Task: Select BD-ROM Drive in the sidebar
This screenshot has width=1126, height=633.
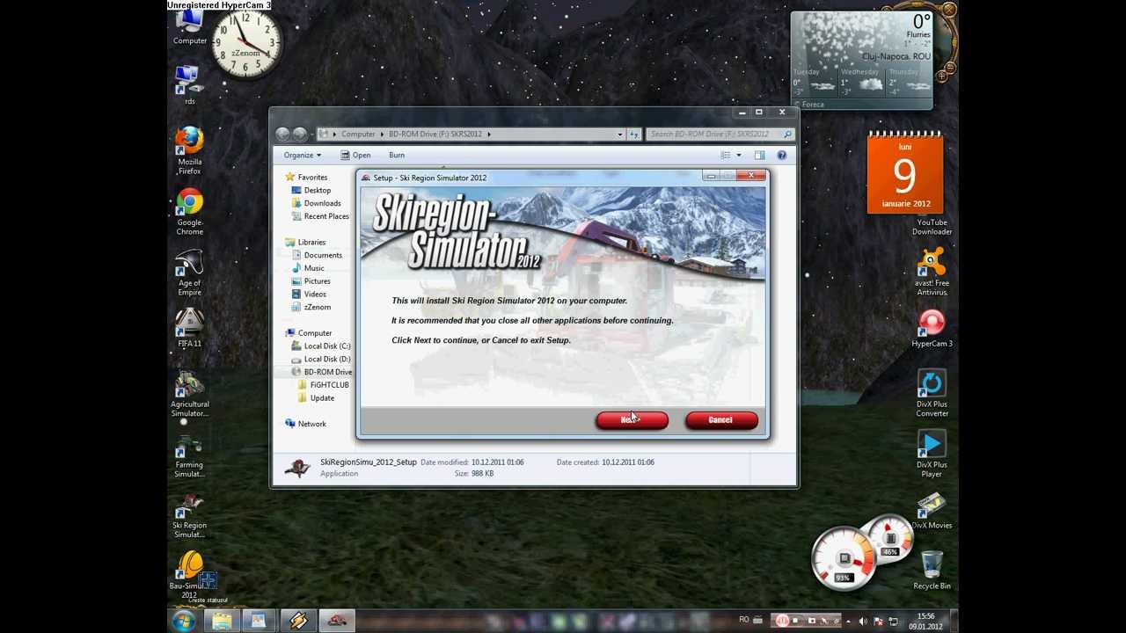Action: pyautogui.click(x=321, y=372)
